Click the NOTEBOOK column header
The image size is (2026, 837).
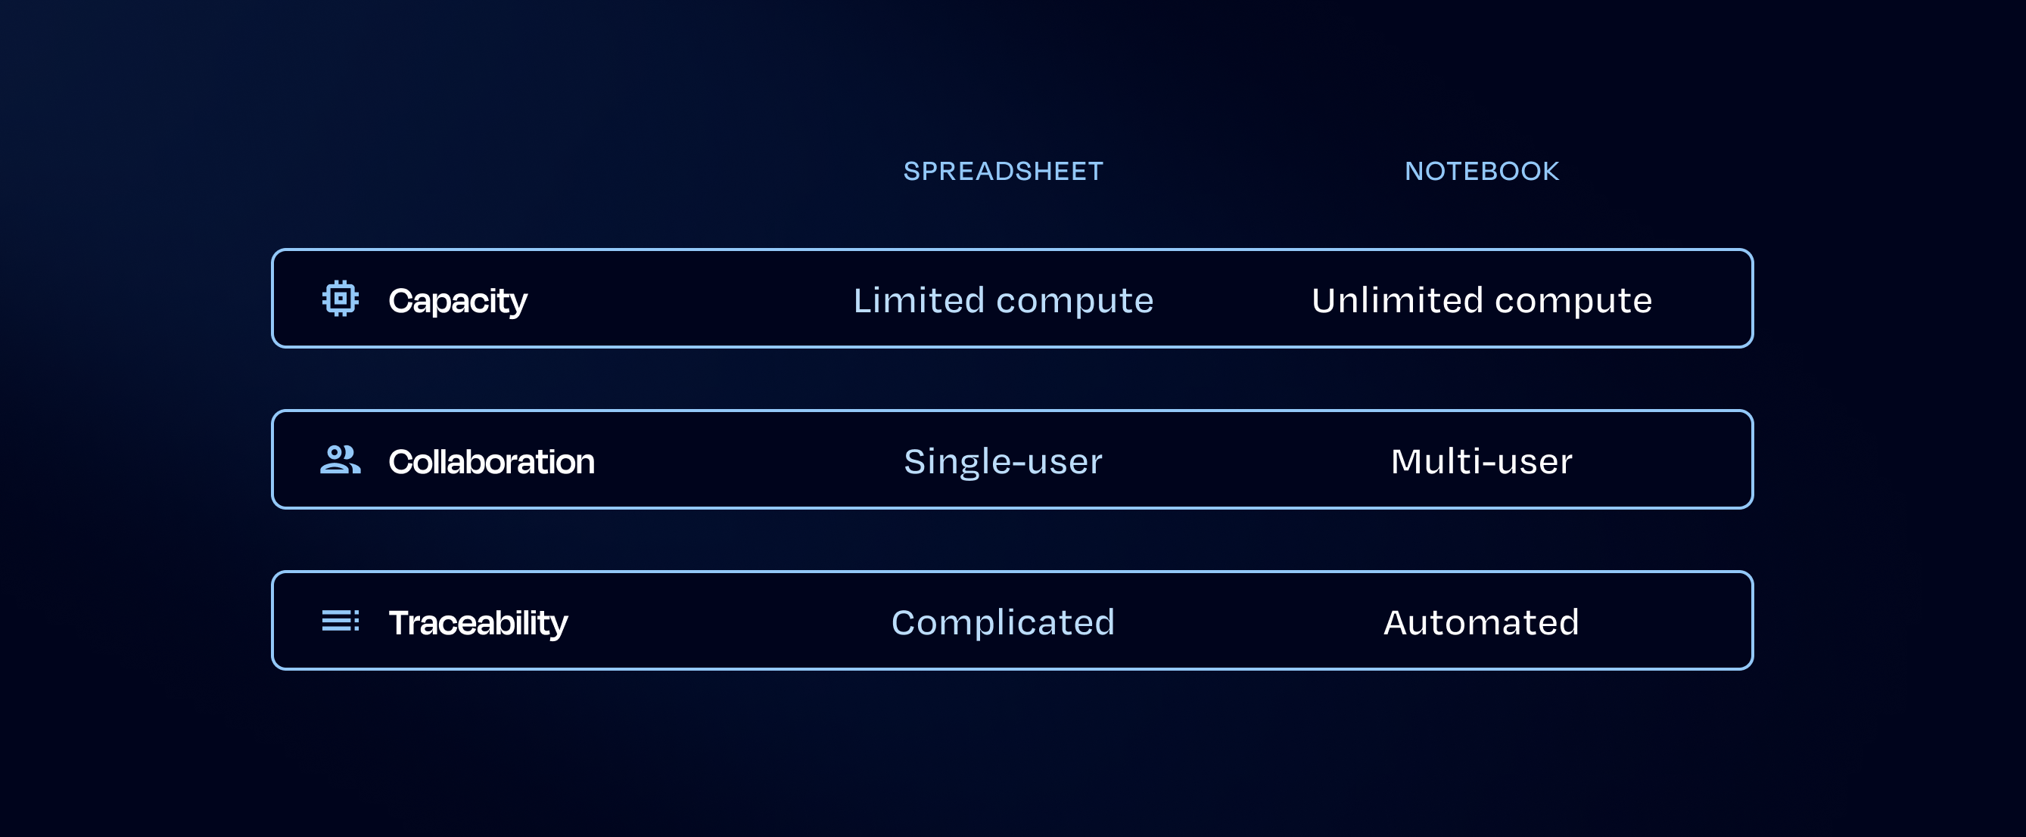click(1482, 172)
